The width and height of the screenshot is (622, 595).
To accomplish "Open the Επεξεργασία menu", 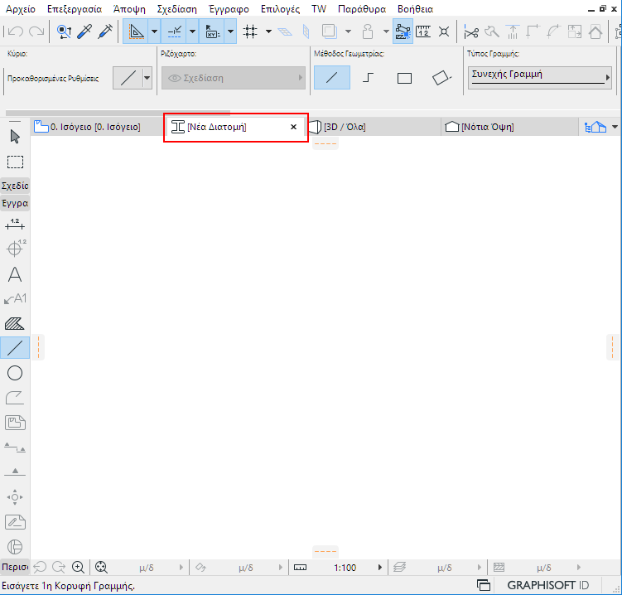I will coord(75,9).
